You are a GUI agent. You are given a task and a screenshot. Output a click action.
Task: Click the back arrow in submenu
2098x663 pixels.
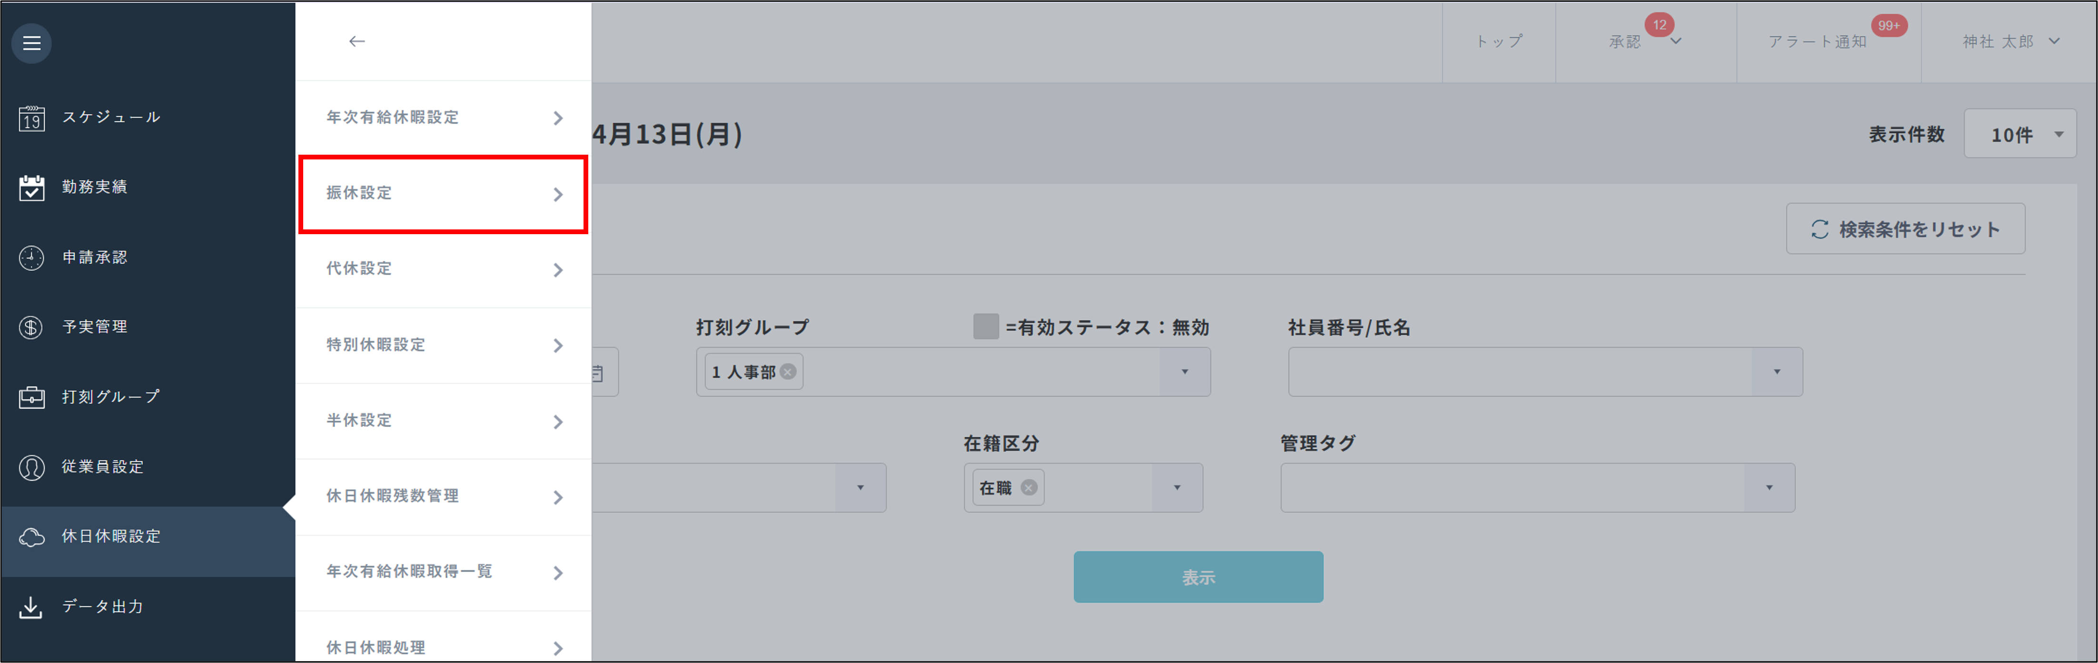point(356,41)
